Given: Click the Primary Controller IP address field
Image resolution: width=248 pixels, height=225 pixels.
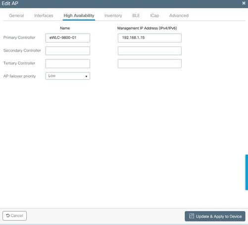Looking at the screenshot, I should click(x=149, y=38).
